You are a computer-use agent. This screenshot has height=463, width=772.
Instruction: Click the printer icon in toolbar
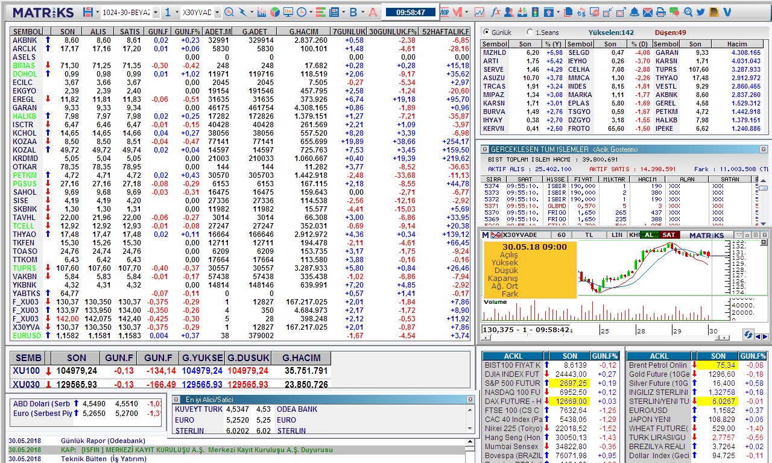coord(660,12)
